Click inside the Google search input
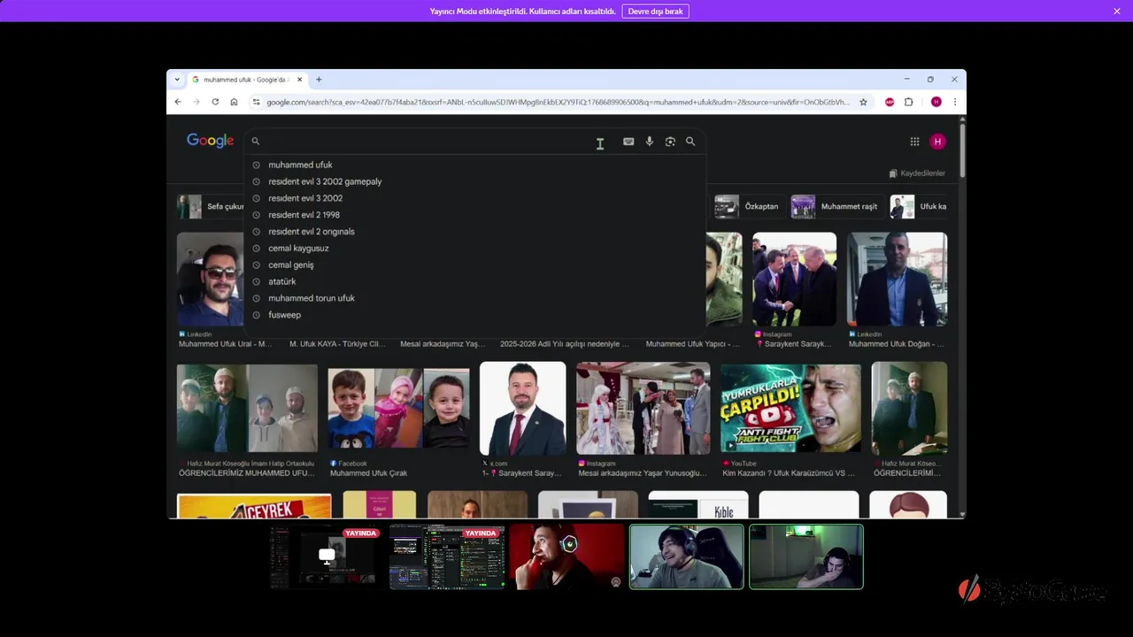Image resolution: width=1133 pixels, height=637 pixels. coord(425,142)
